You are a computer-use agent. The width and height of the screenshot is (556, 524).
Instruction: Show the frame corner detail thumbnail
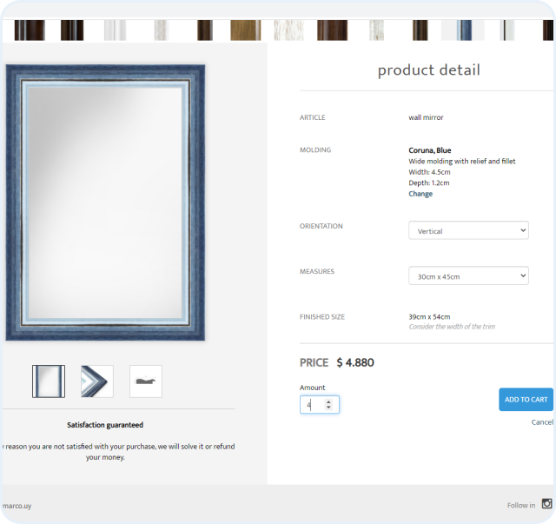(97, 381)
